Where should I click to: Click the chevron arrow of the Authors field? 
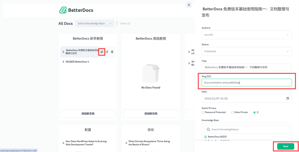point(288,35)
